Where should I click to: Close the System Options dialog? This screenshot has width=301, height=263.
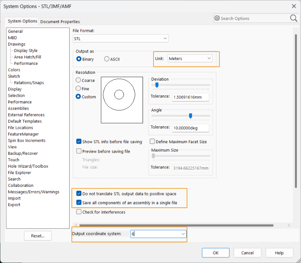coord(293,6)
